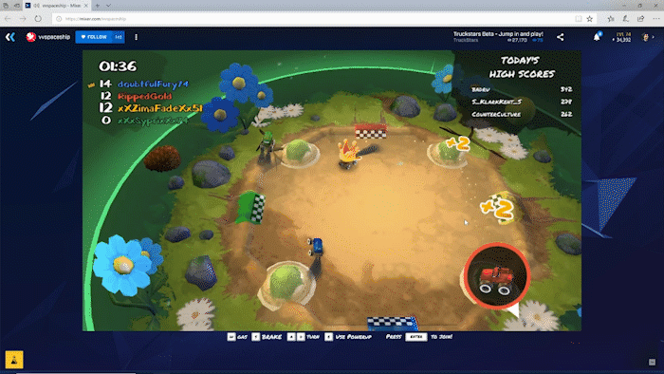Click the yellow icon at bottom left

click(14, 360)
